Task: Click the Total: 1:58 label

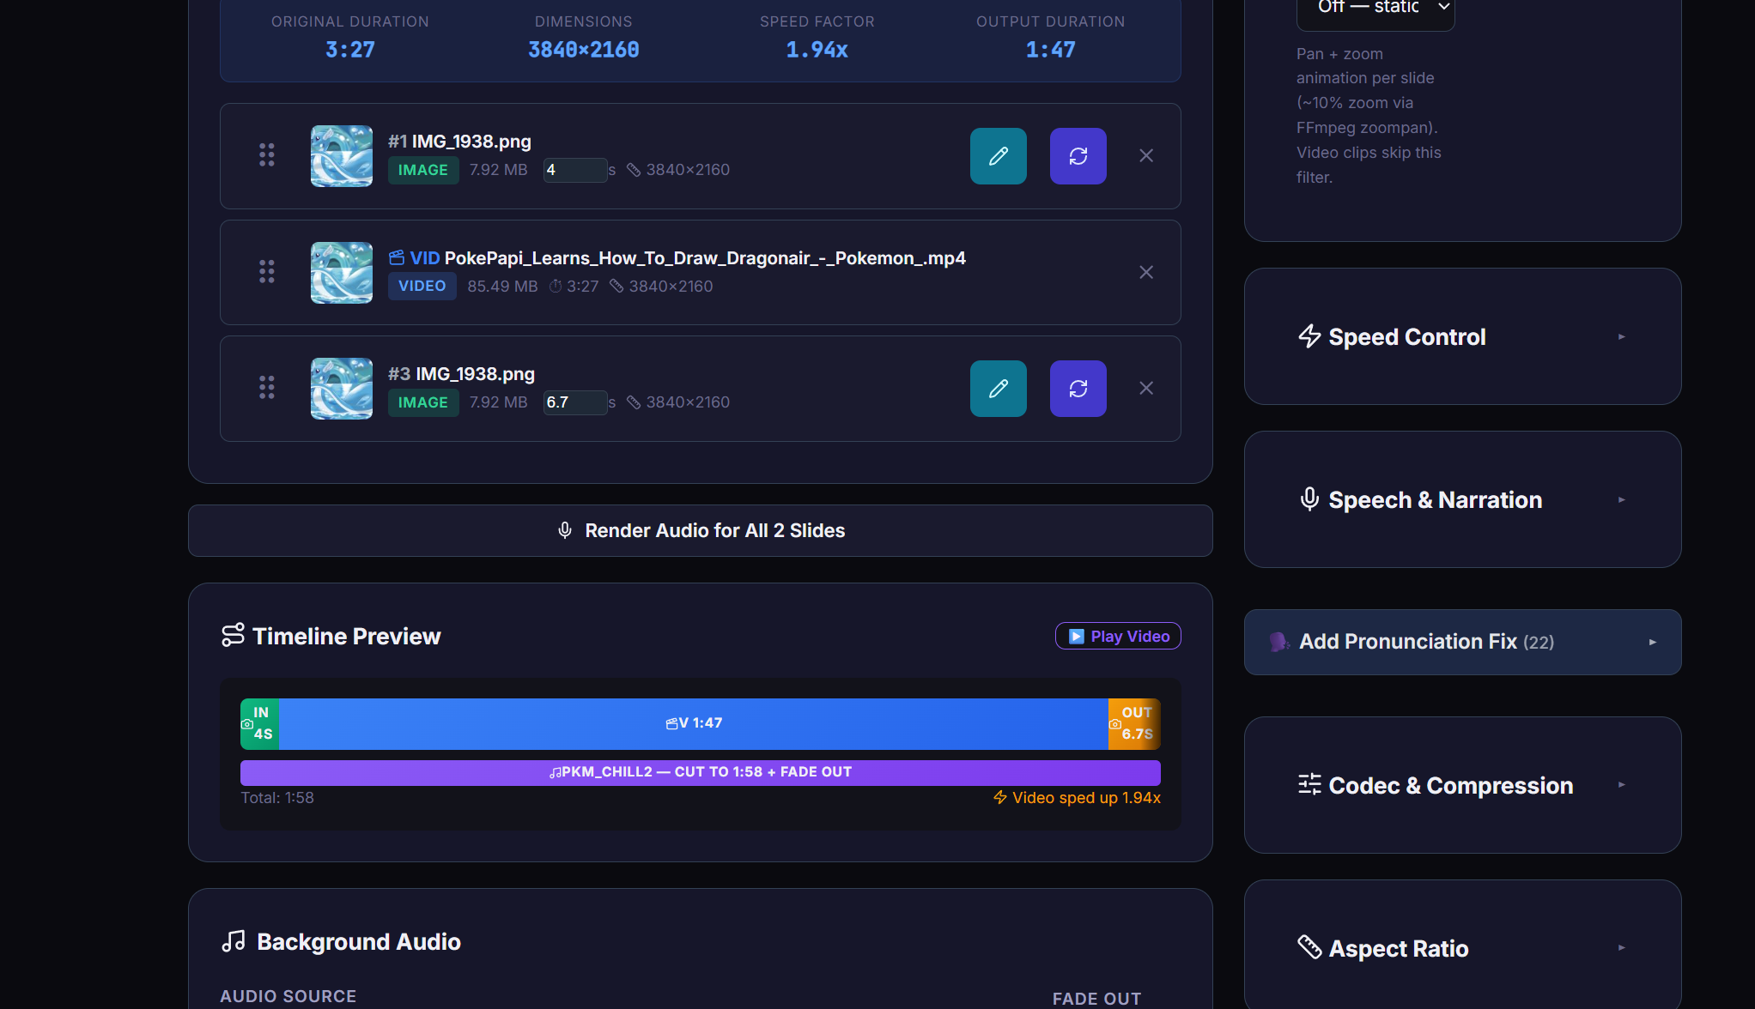Action: (x=277, y=798)
